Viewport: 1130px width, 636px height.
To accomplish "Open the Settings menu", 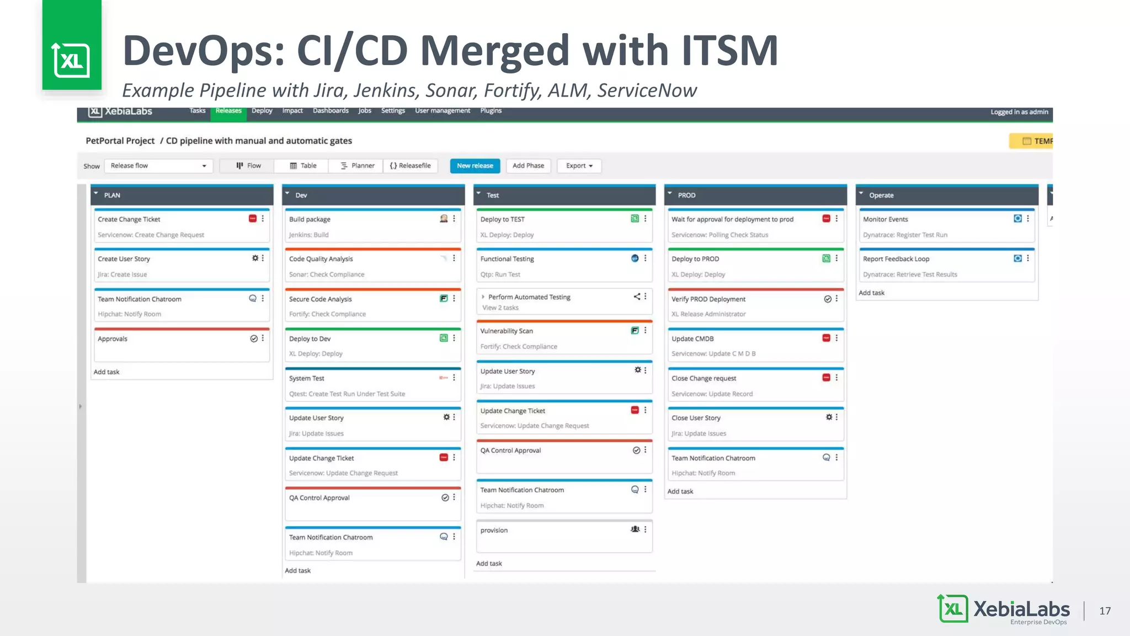I will tap(393, 111).
